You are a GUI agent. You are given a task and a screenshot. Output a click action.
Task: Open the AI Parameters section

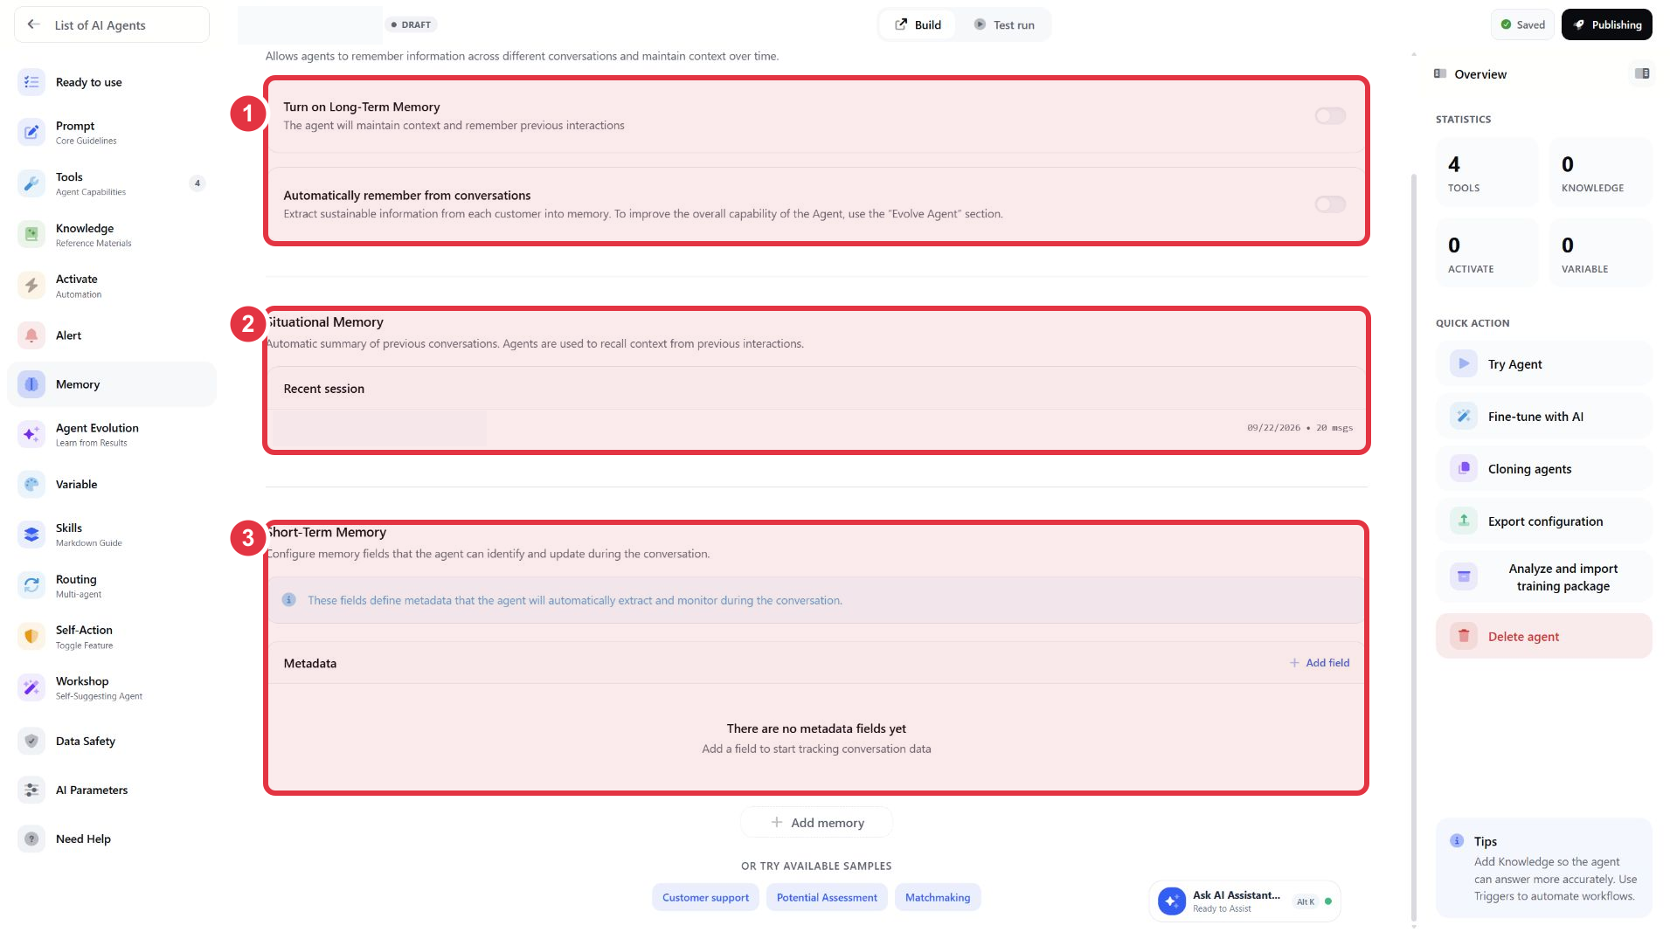(x=112, y=790)
